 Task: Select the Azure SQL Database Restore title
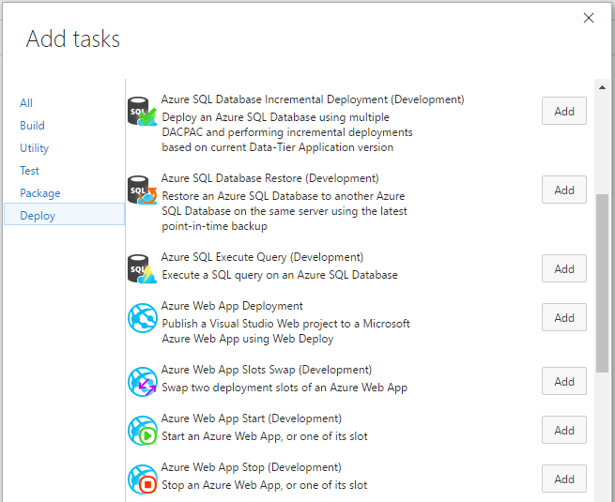pyautogui.click(x=269, y=178)
